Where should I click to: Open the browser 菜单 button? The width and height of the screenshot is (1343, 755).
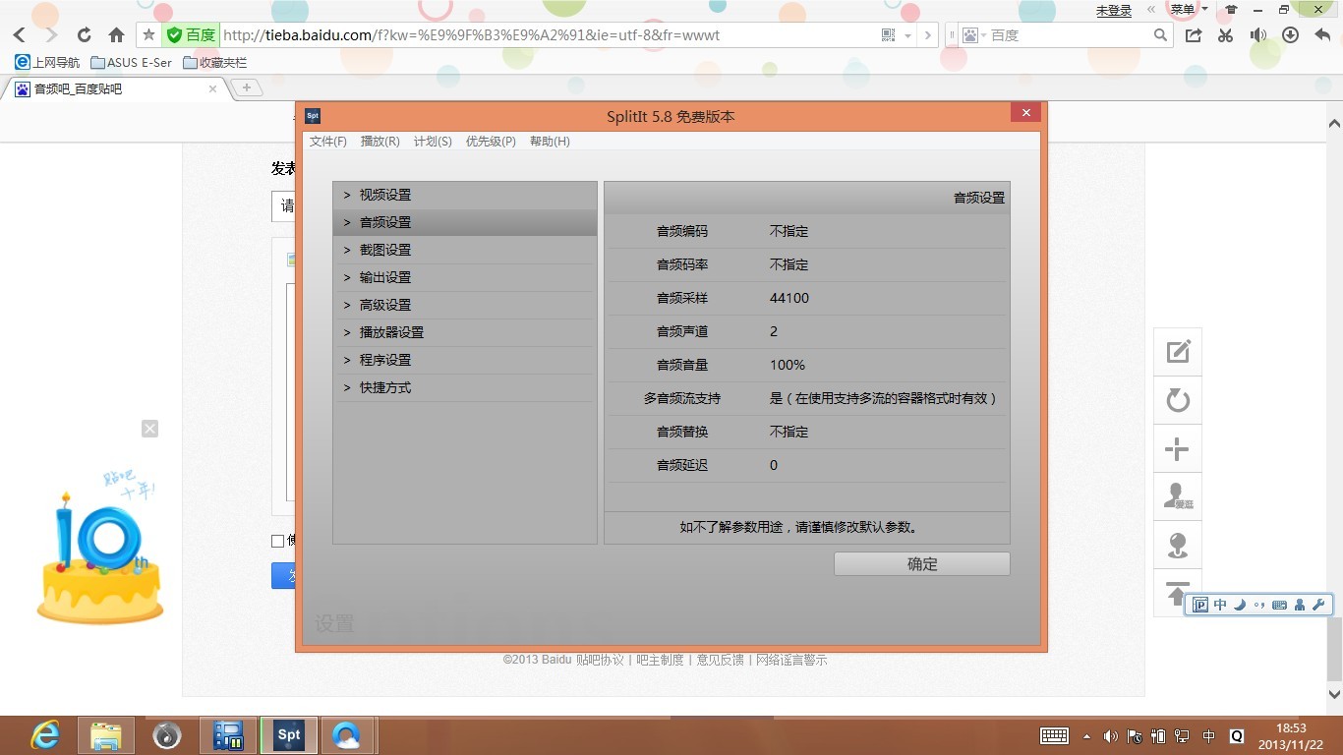point(1188,10)
